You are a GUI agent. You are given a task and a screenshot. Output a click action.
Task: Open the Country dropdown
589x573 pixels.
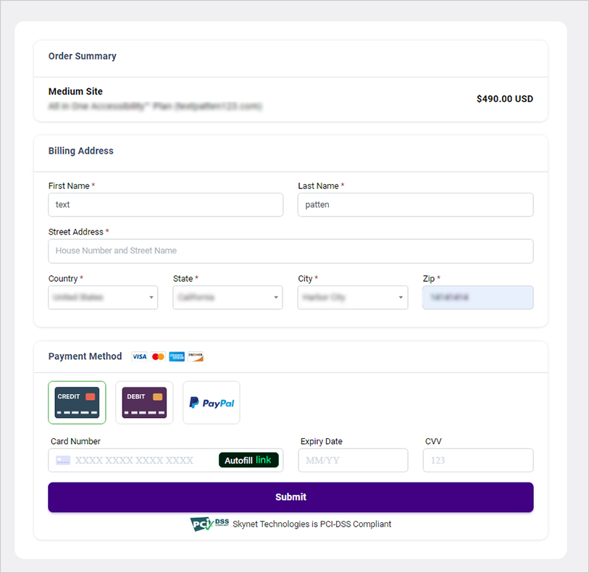coord(103,298)
